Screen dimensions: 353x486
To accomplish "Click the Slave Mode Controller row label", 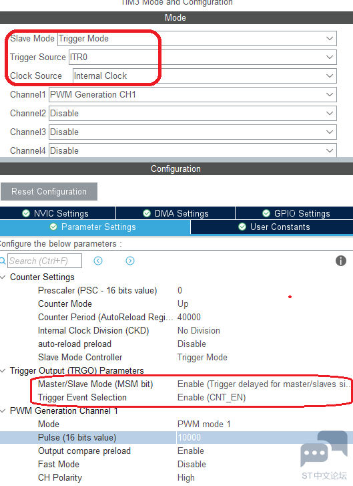I will coord(80,358).
